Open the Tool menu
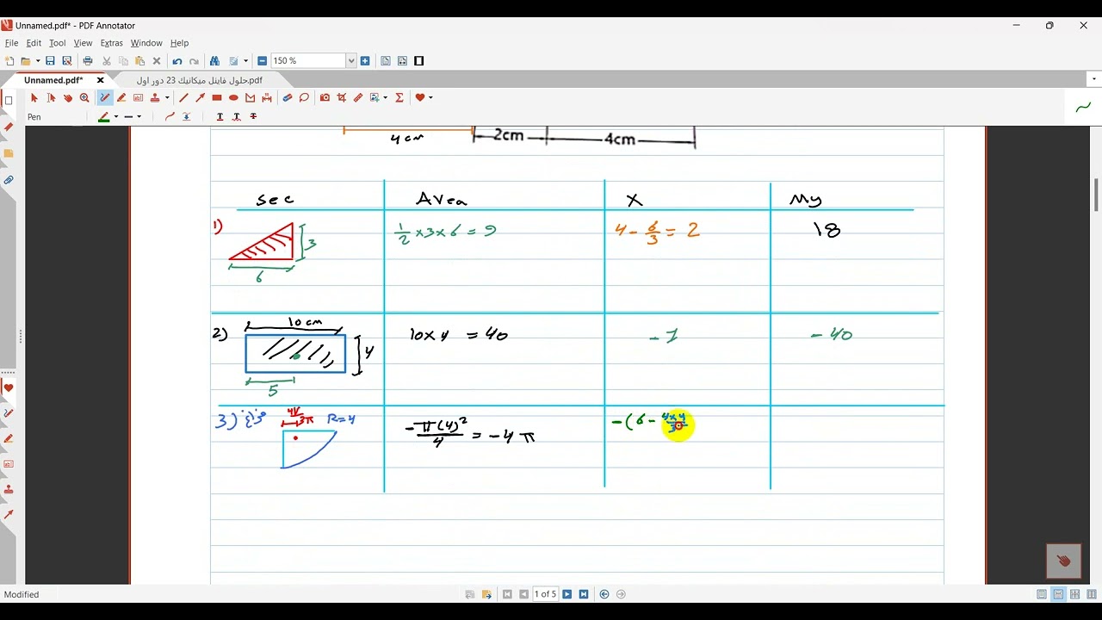 pyautogui.click(x=57, y=43)
